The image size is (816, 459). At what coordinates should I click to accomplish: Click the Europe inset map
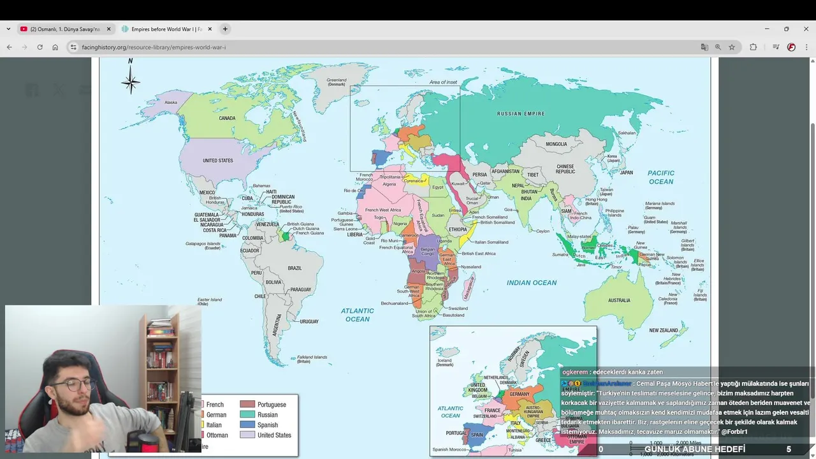[x=513, y=391]
